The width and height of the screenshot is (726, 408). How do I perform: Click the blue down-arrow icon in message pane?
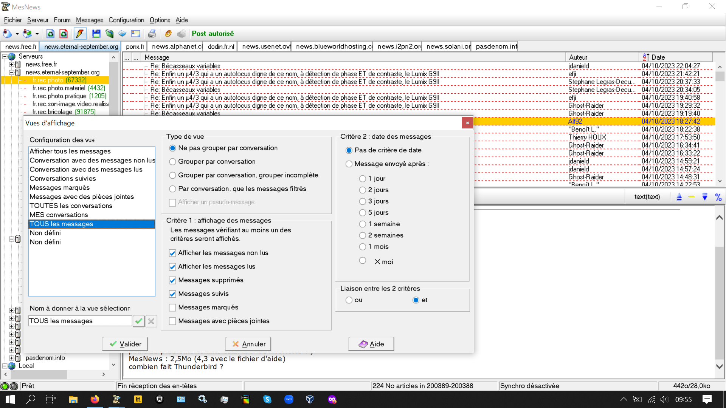(x=705, y=197)
